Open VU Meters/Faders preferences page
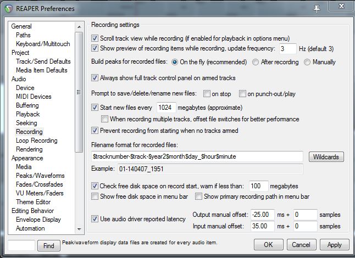Image resolution: width=355 pixels, height=258 pixels. point(40,193)
